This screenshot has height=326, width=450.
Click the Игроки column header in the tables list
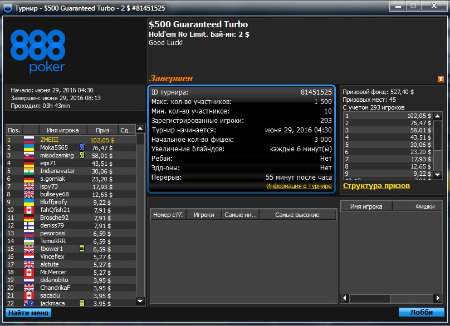tap(204, 215)
